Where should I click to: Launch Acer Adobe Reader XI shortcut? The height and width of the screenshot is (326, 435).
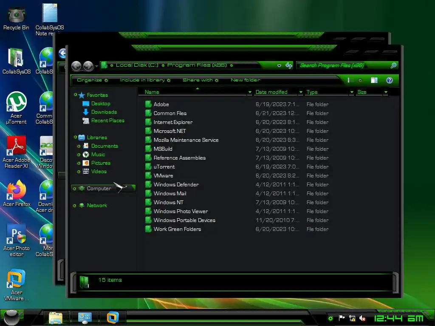click(17, 152)
